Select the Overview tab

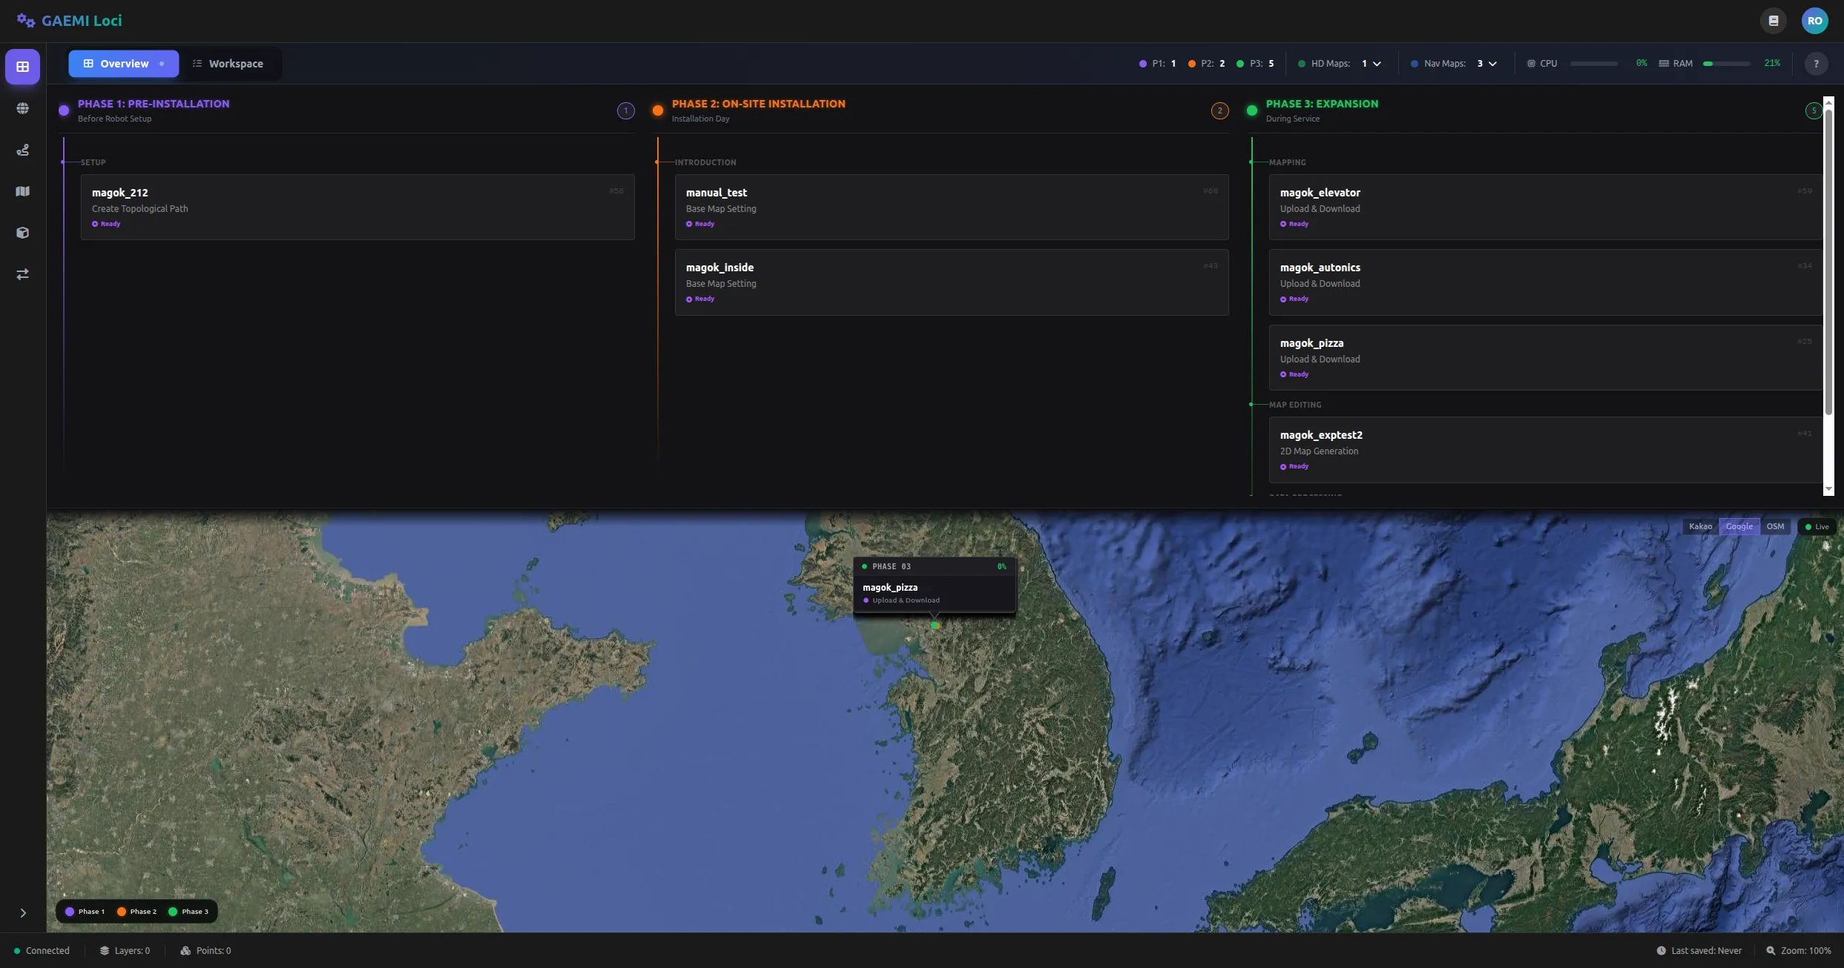tap(123, 64)
